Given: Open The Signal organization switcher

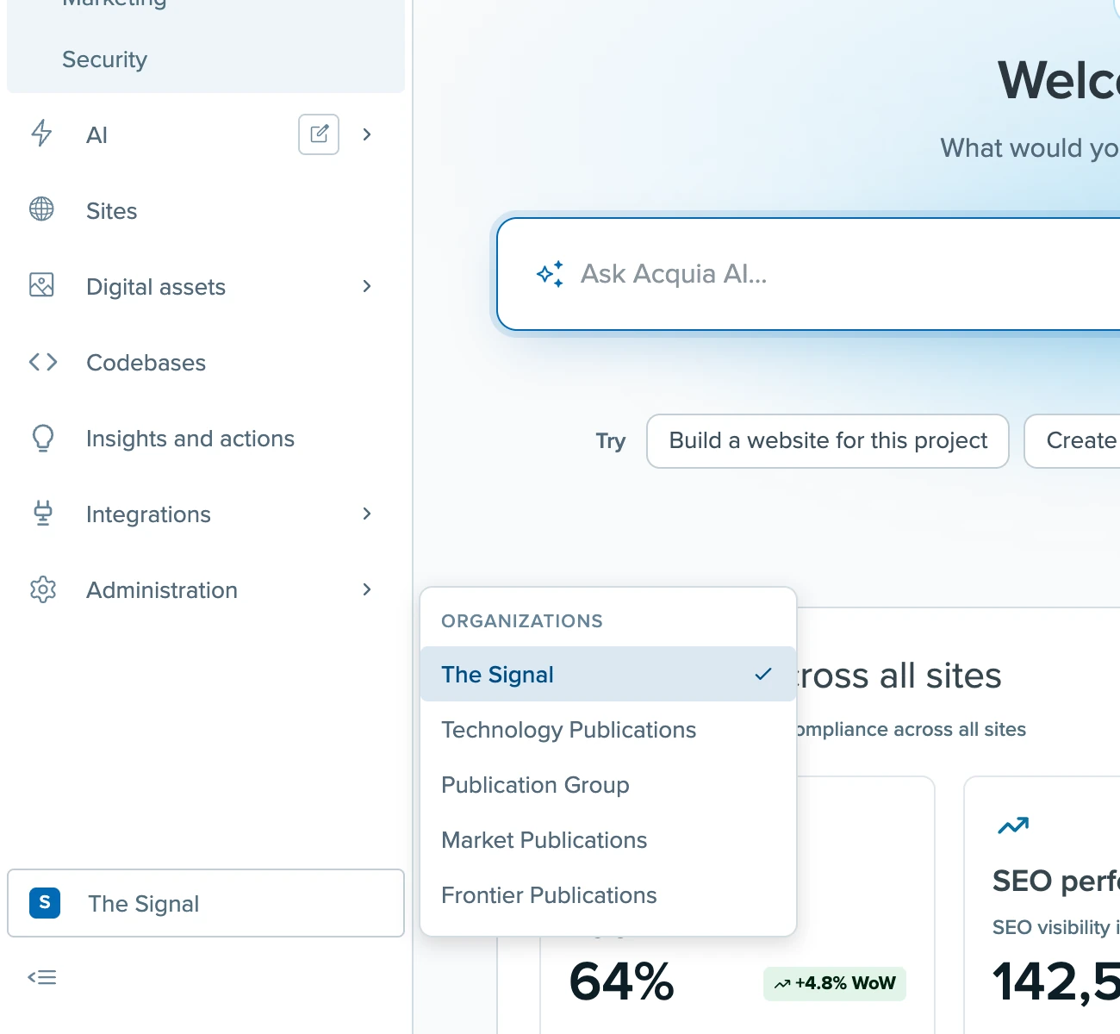Looking at the screenshot, I should tap(206, 903).
